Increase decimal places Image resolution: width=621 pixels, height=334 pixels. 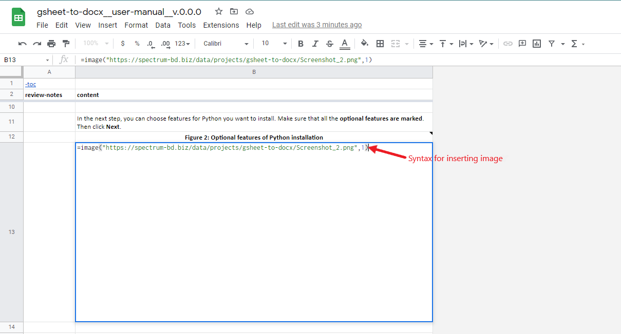(x=165, y=44)
